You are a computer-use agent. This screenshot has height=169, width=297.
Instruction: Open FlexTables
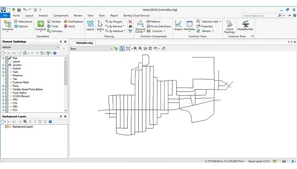coord(189,26)
